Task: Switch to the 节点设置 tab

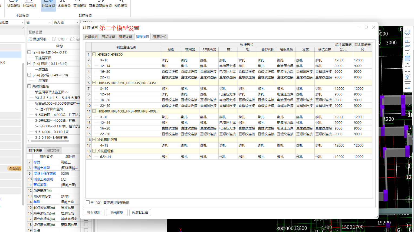Action: [x=109, y=37]
